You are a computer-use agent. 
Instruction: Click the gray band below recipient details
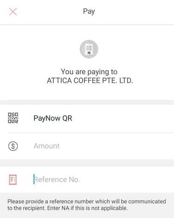[87, 103]
